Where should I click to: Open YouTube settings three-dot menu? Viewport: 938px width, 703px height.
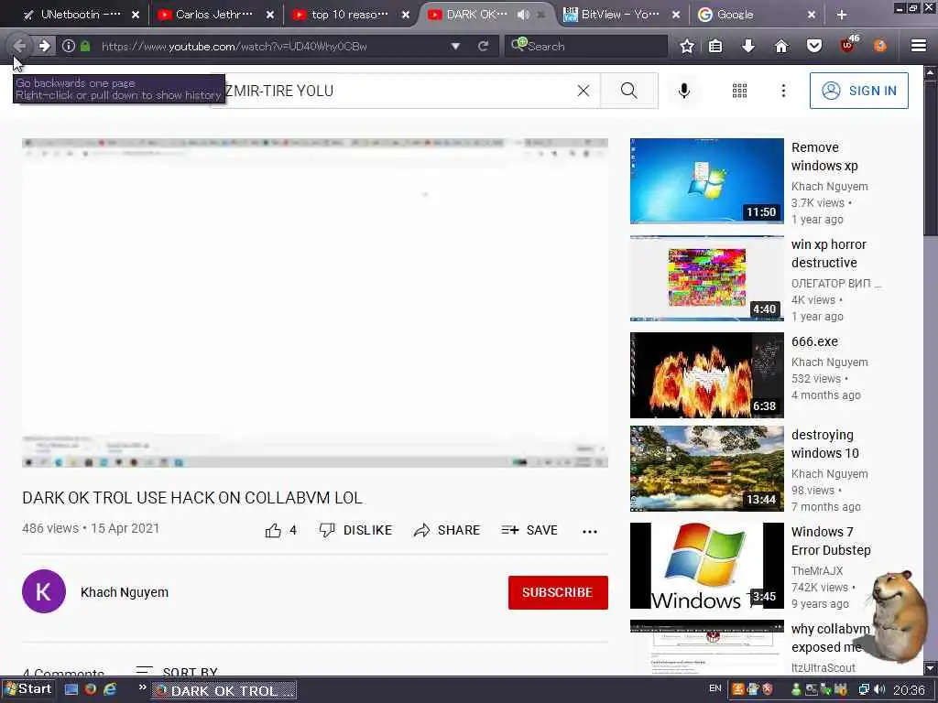(x=783, y=91)
